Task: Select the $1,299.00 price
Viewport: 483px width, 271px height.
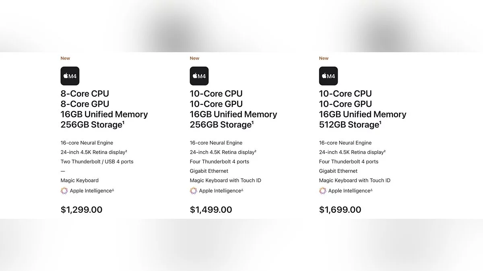Action: point(82,210)
